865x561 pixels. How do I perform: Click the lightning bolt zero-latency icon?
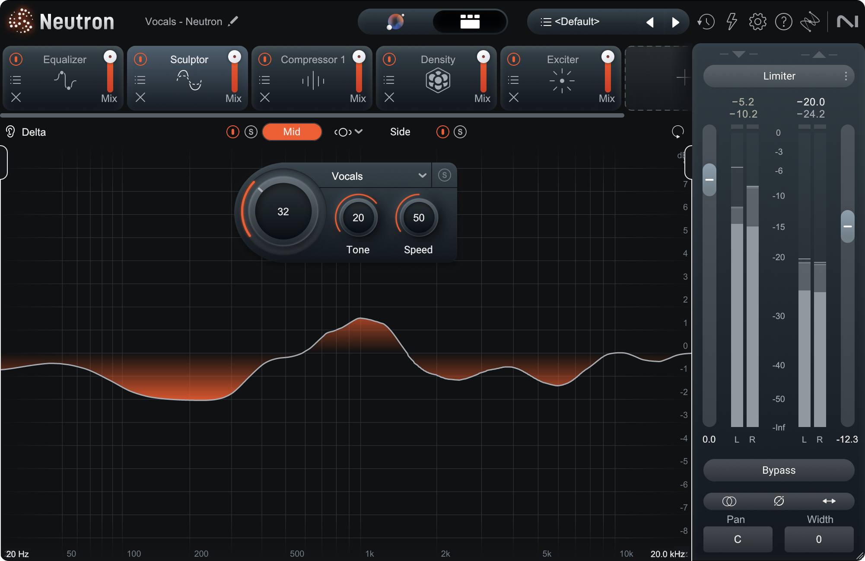pyautogui.click(x=732, y=22)
